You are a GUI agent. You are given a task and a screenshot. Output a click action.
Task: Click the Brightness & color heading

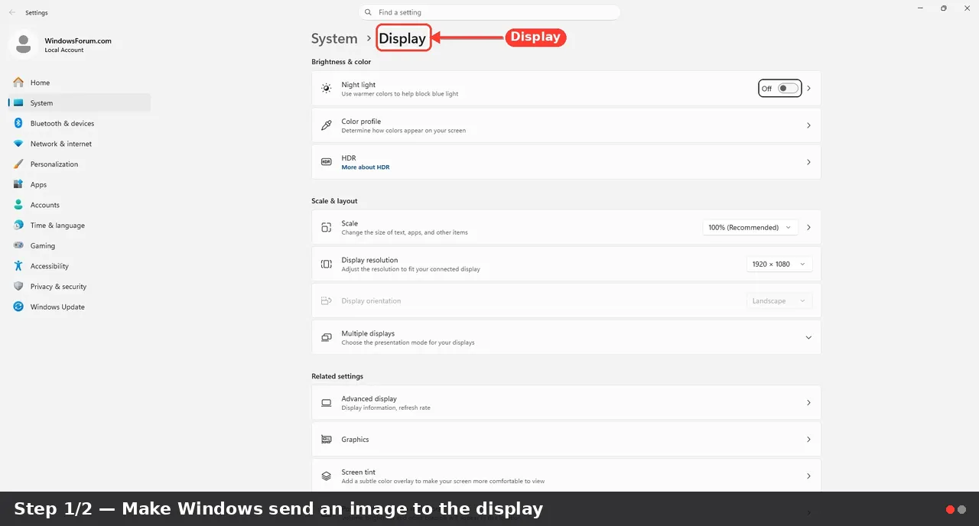[341, 62]
